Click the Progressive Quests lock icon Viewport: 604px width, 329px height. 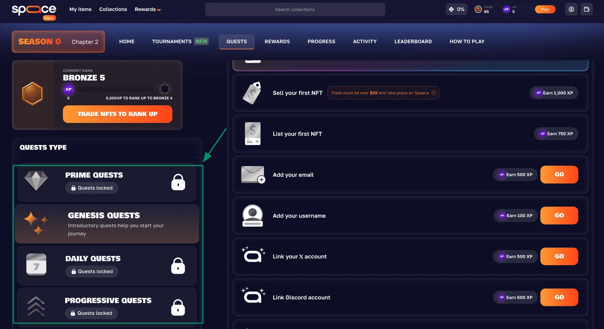pyautogui.click(x=178, y=307)
